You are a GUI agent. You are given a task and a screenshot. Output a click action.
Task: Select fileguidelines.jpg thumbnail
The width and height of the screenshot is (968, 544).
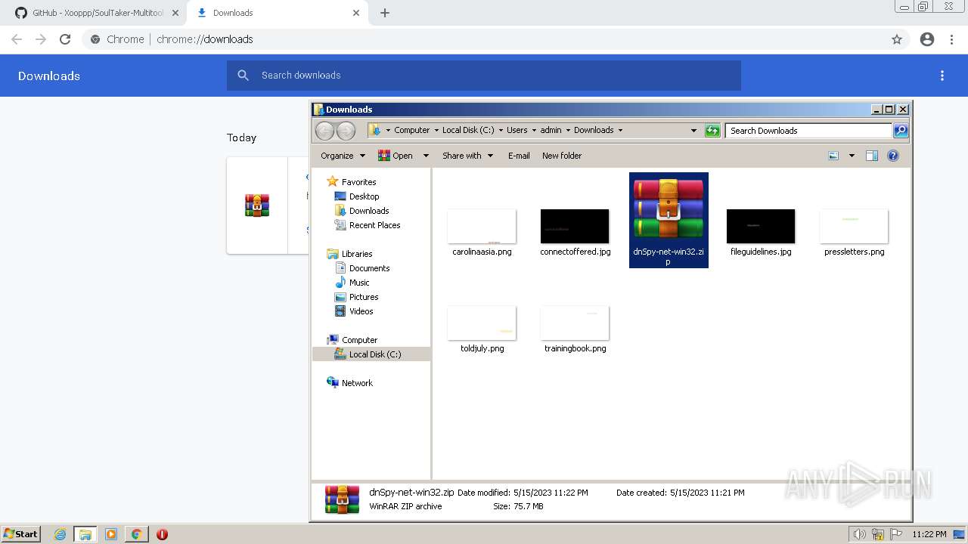pos(761,227)
